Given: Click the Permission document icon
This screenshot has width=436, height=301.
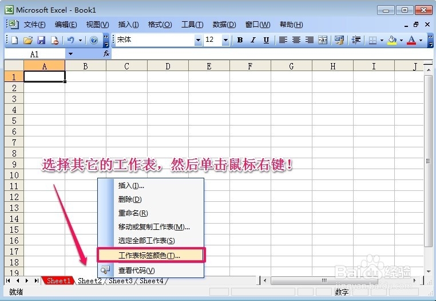Looking at the screenshot, I should [54, 40].
